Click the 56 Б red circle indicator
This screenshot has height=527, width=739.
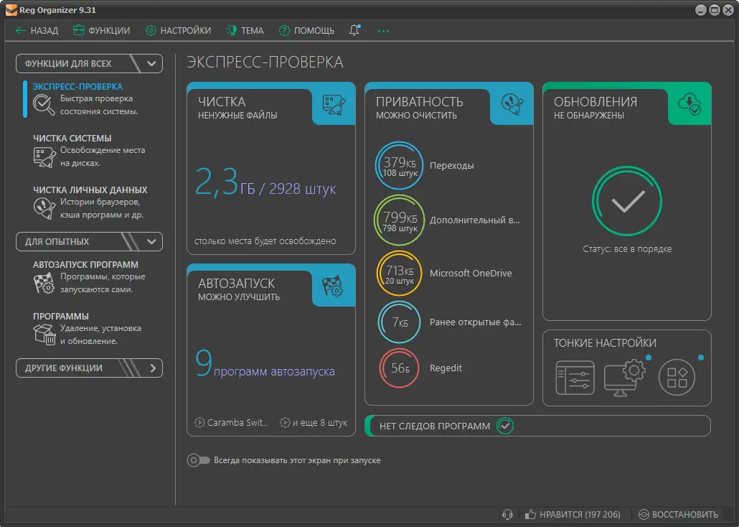coord(399,368)
